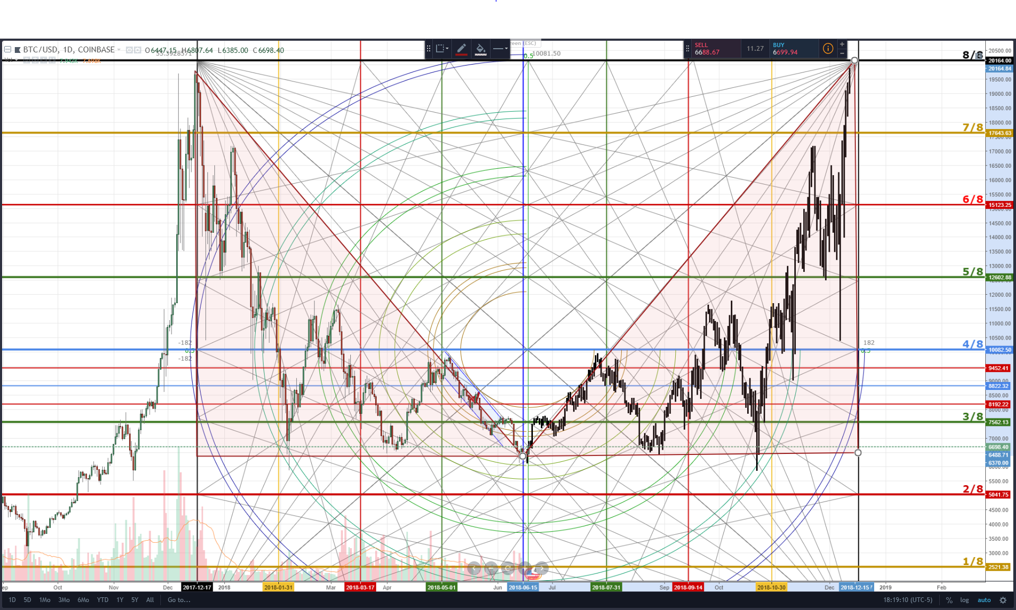Image resolution: width=1016 pixels, height=610 pixels.
Task: Toggle auto scale mode
Action: click(x=984, y=600)
